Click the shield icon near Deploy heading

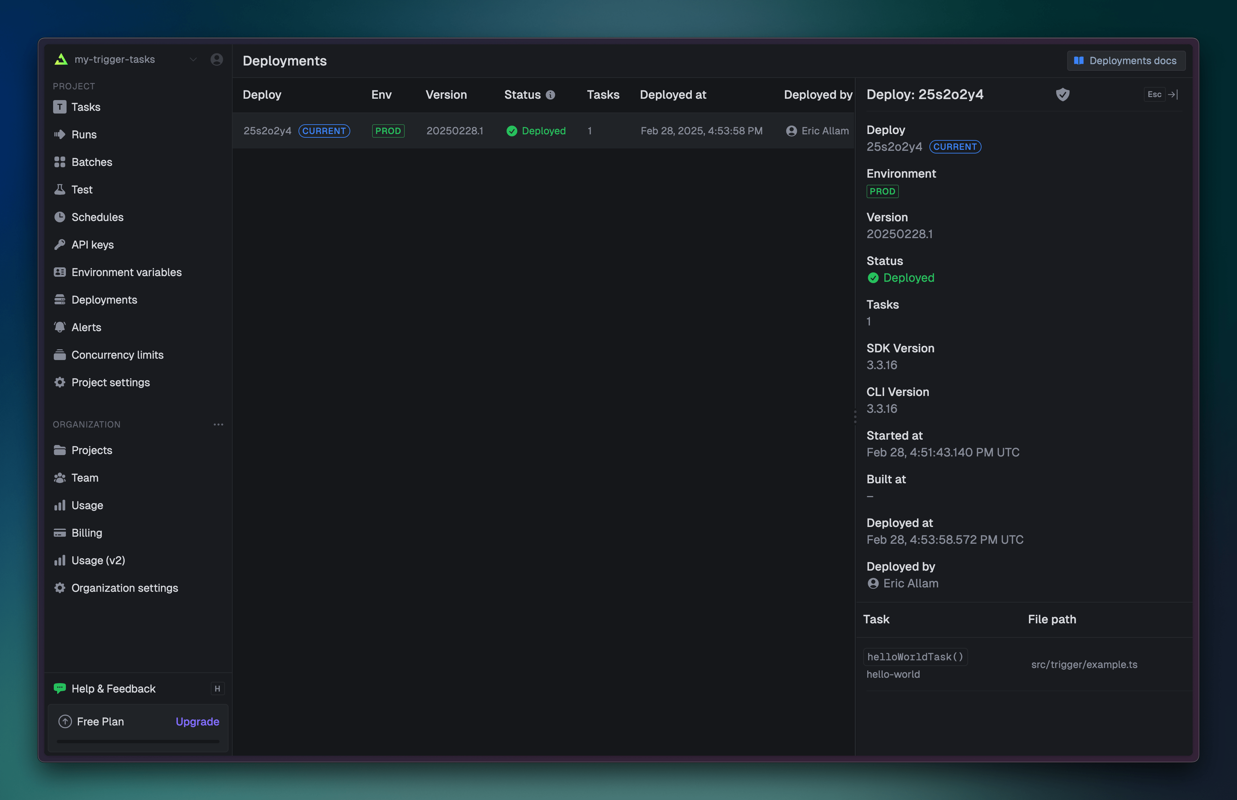click(1062, 94)
